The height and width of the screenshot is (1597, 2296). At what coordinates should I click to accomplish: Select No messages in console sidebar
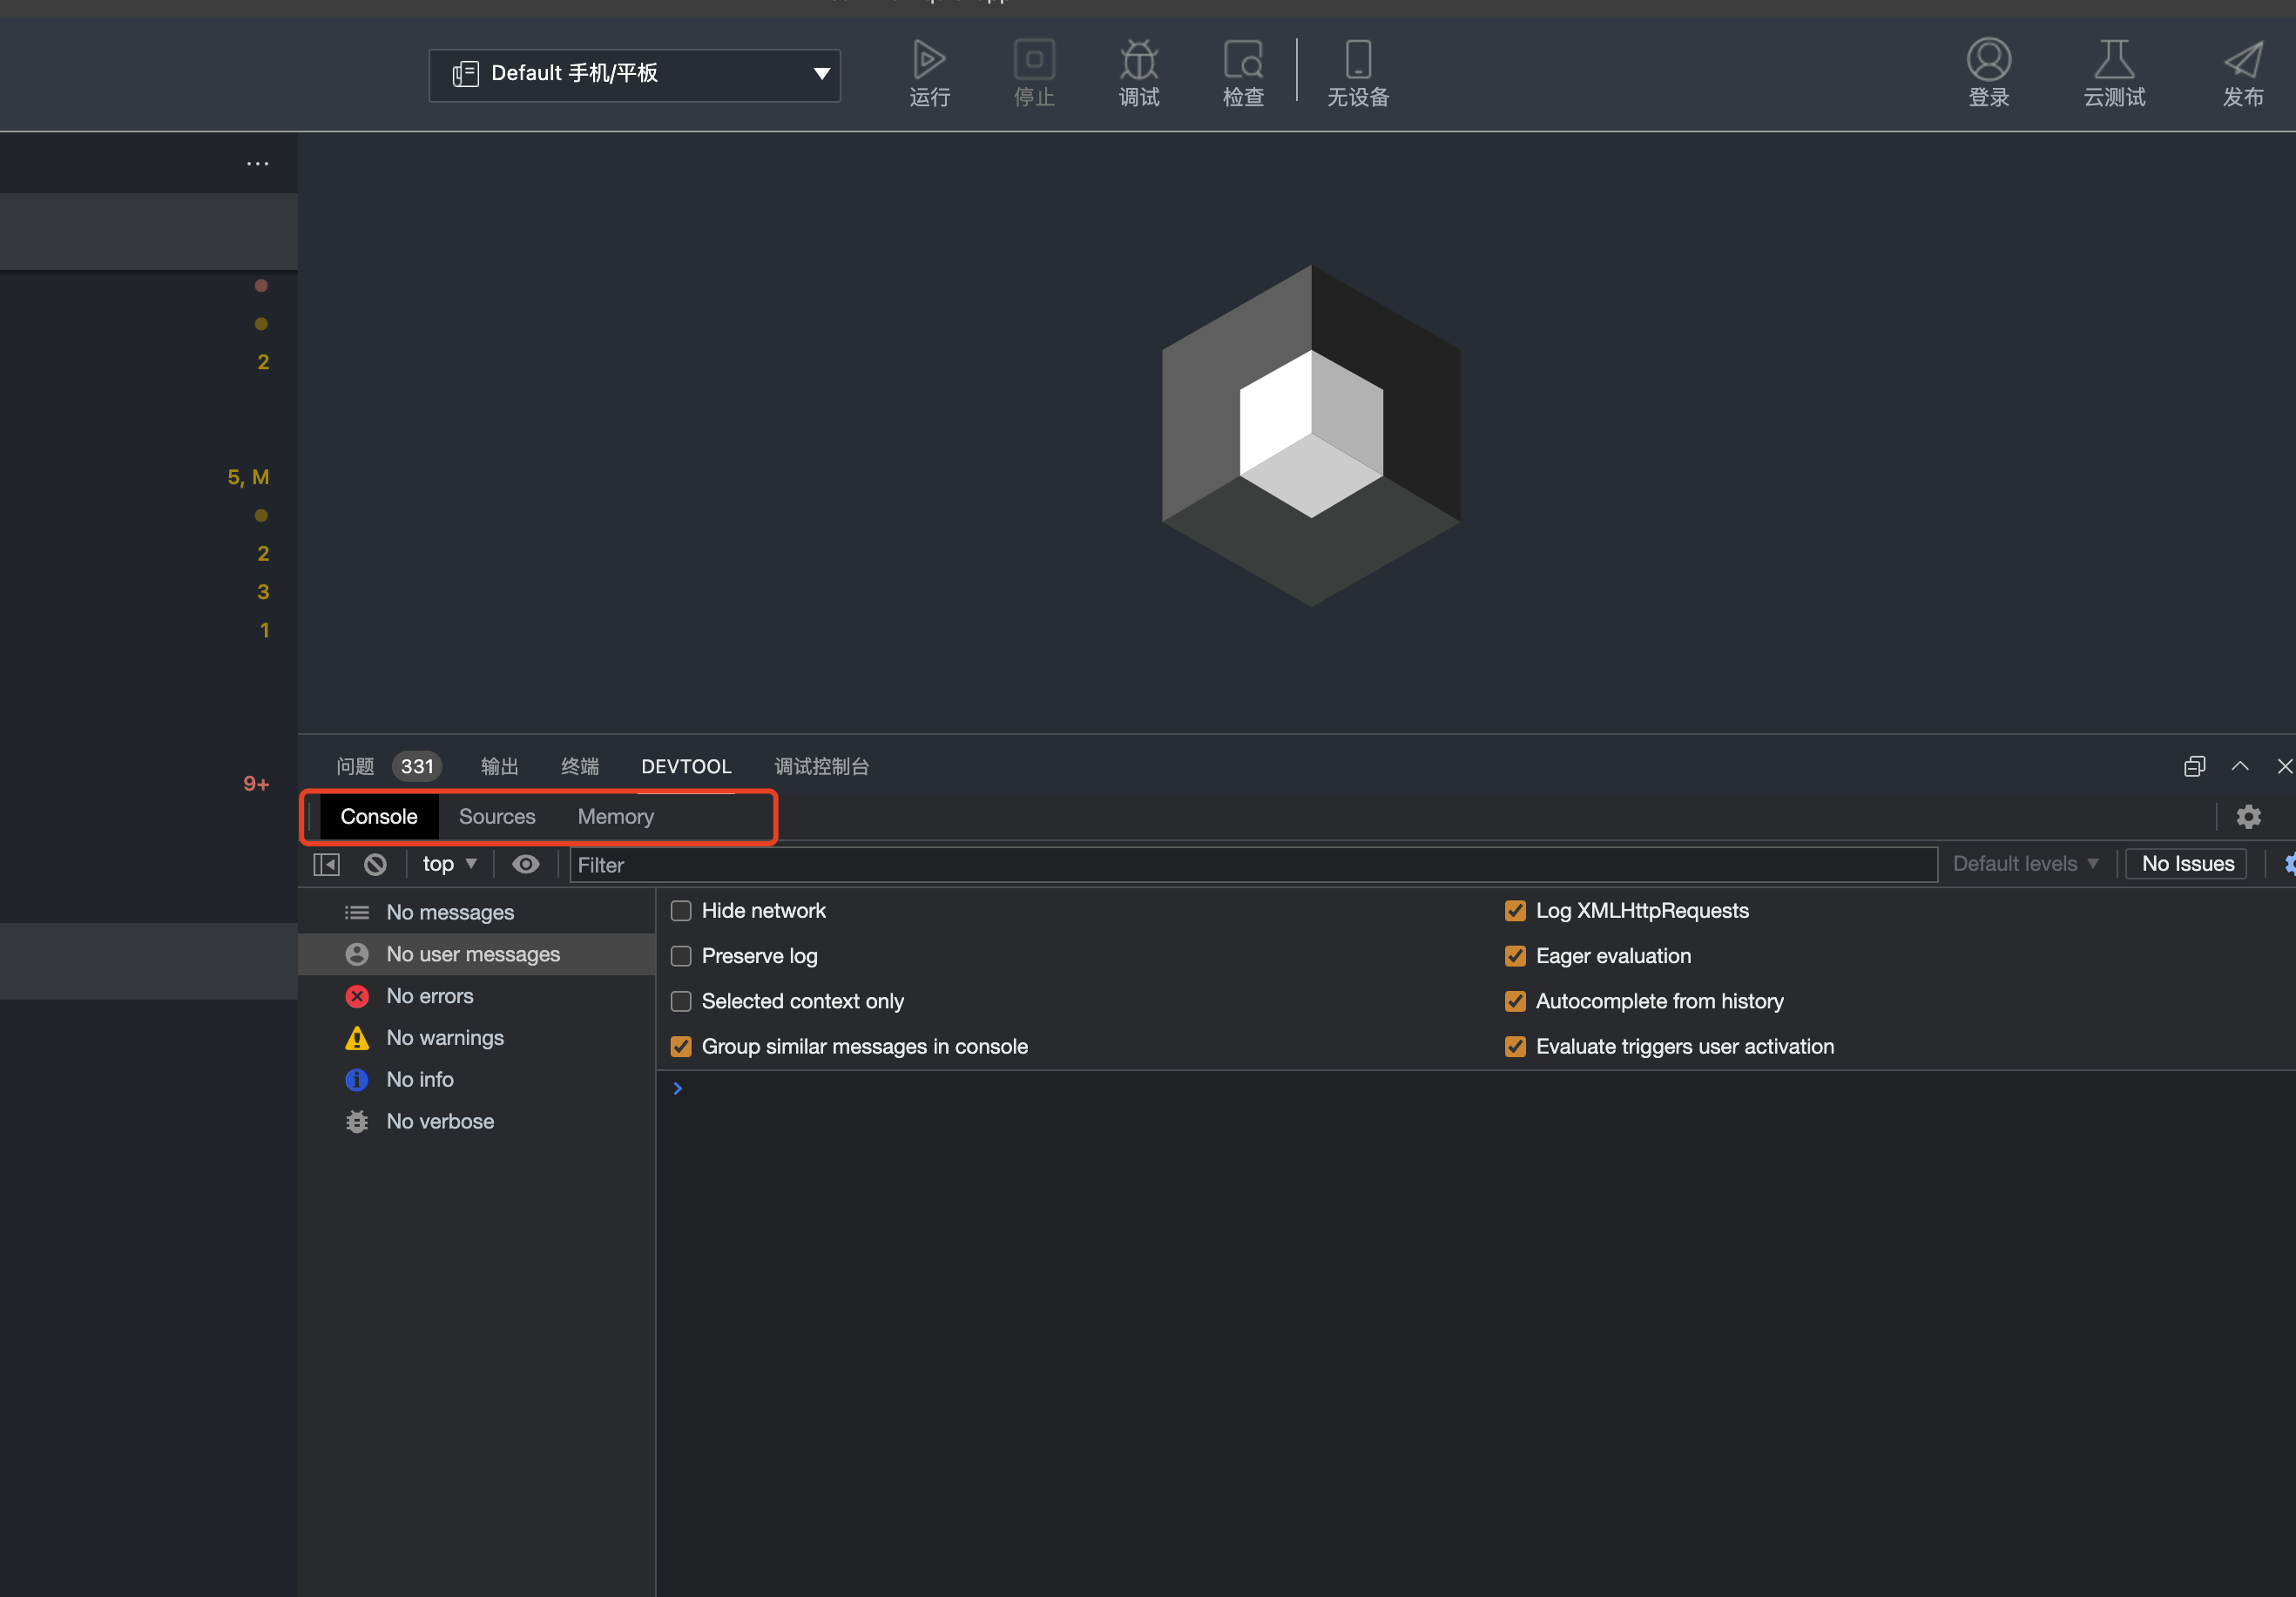(477, 913)
